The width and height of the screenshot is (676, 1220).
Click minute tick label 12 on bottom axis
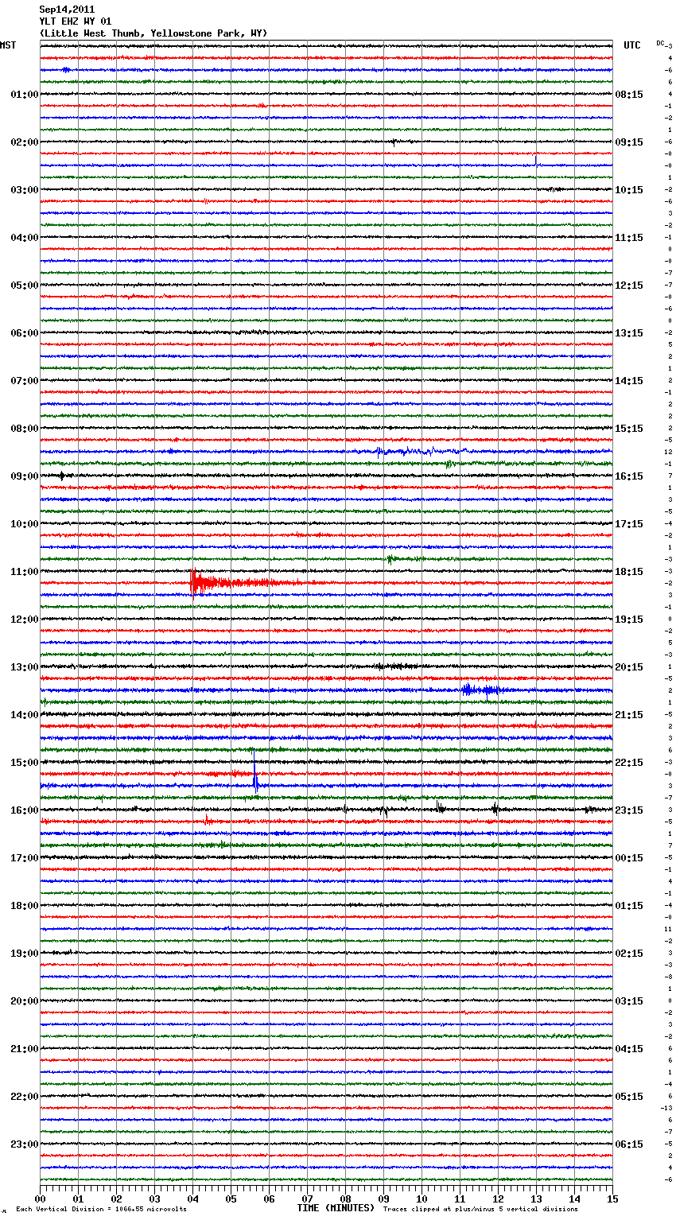click(x=498, y=1199)
